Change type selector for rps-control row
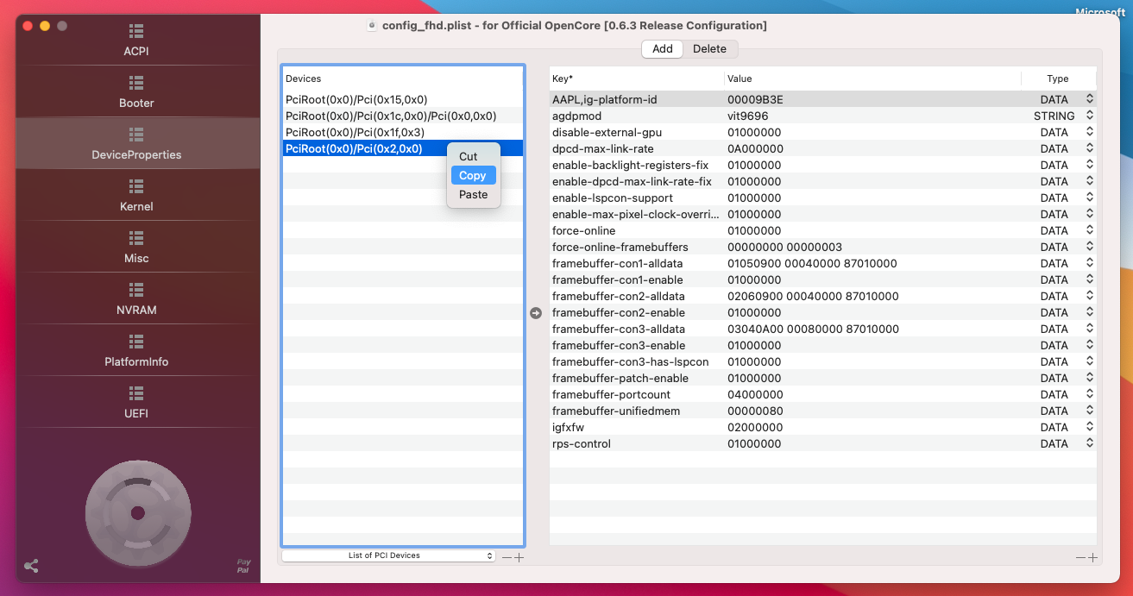This screenshot has height=596, width=1133. (1089, 444)
